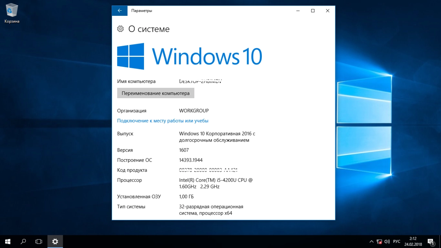Open the Recycle Bin Корзина icon
441x248 pixels.
coord(12,13)
